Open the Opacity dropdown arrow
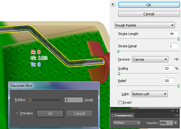 click(x=176, y=123)
